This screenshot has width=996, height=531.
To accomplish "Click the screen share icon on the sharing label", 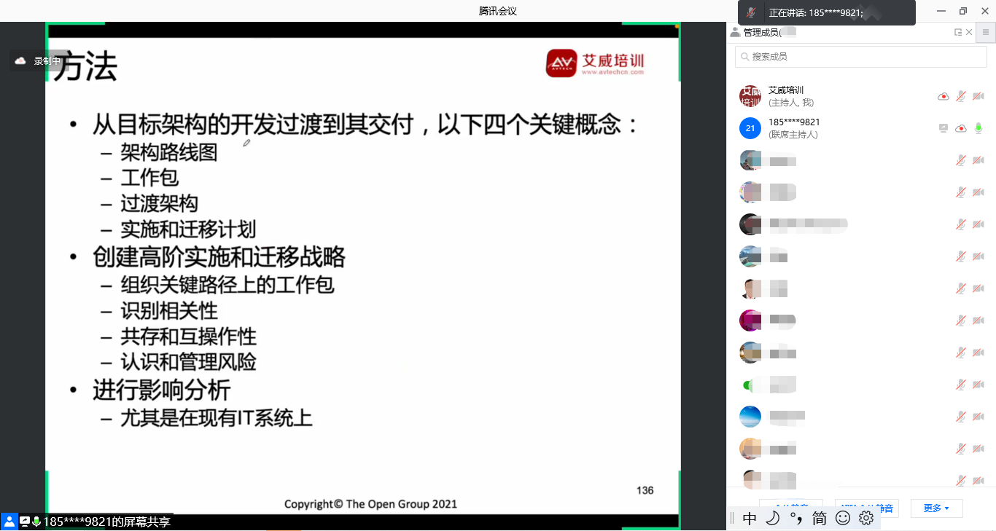I will [25, 522].
